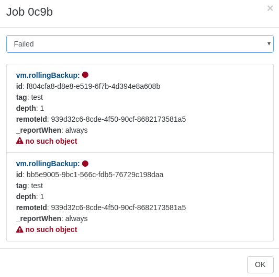Open the Failed status filter dropdown
This screenshot has height=277, width=279.
click(x=140, y=44)
